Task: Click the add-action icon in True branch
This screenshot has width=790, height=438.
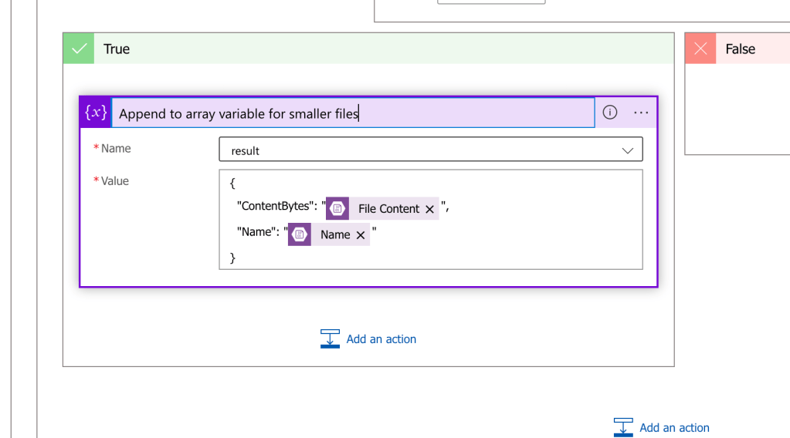Action: 330,339
